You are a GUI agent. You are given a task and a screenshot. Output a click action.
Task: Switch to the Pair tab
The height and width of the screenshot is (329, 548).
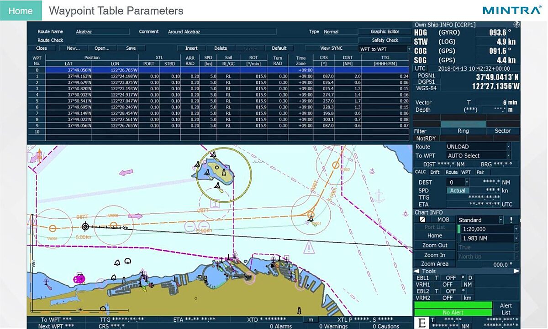(480, 172)
